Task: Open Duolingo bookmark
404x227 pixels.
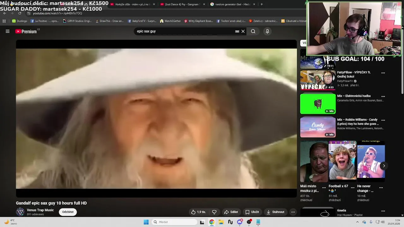Action: (x=20, y=21)
